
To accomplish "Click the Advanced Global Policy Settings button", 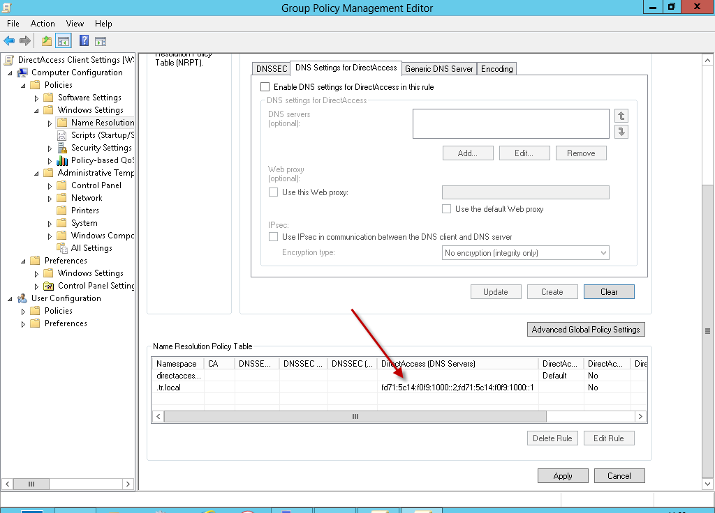I will point(586,330).
